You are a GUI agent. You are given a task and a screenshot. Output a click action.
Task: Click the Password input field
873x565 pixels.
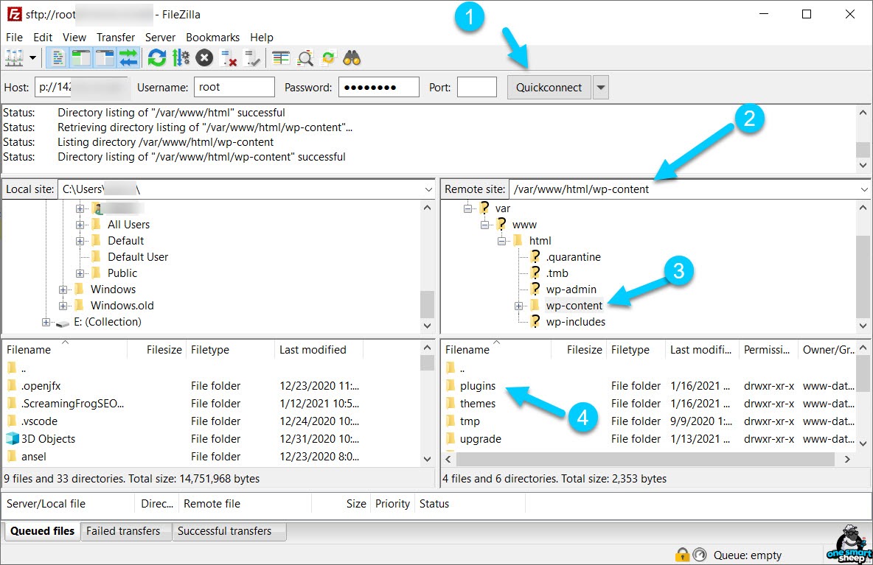(378, 88)
